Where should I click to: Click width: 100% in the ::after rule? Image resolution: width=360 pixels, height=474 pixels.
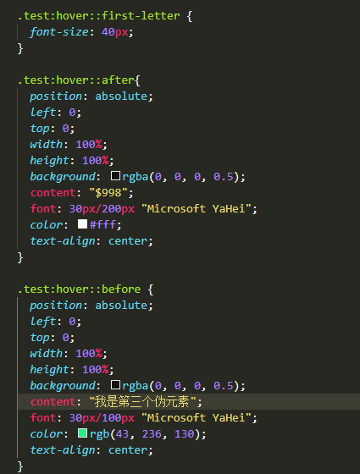(x=69, y=145)
